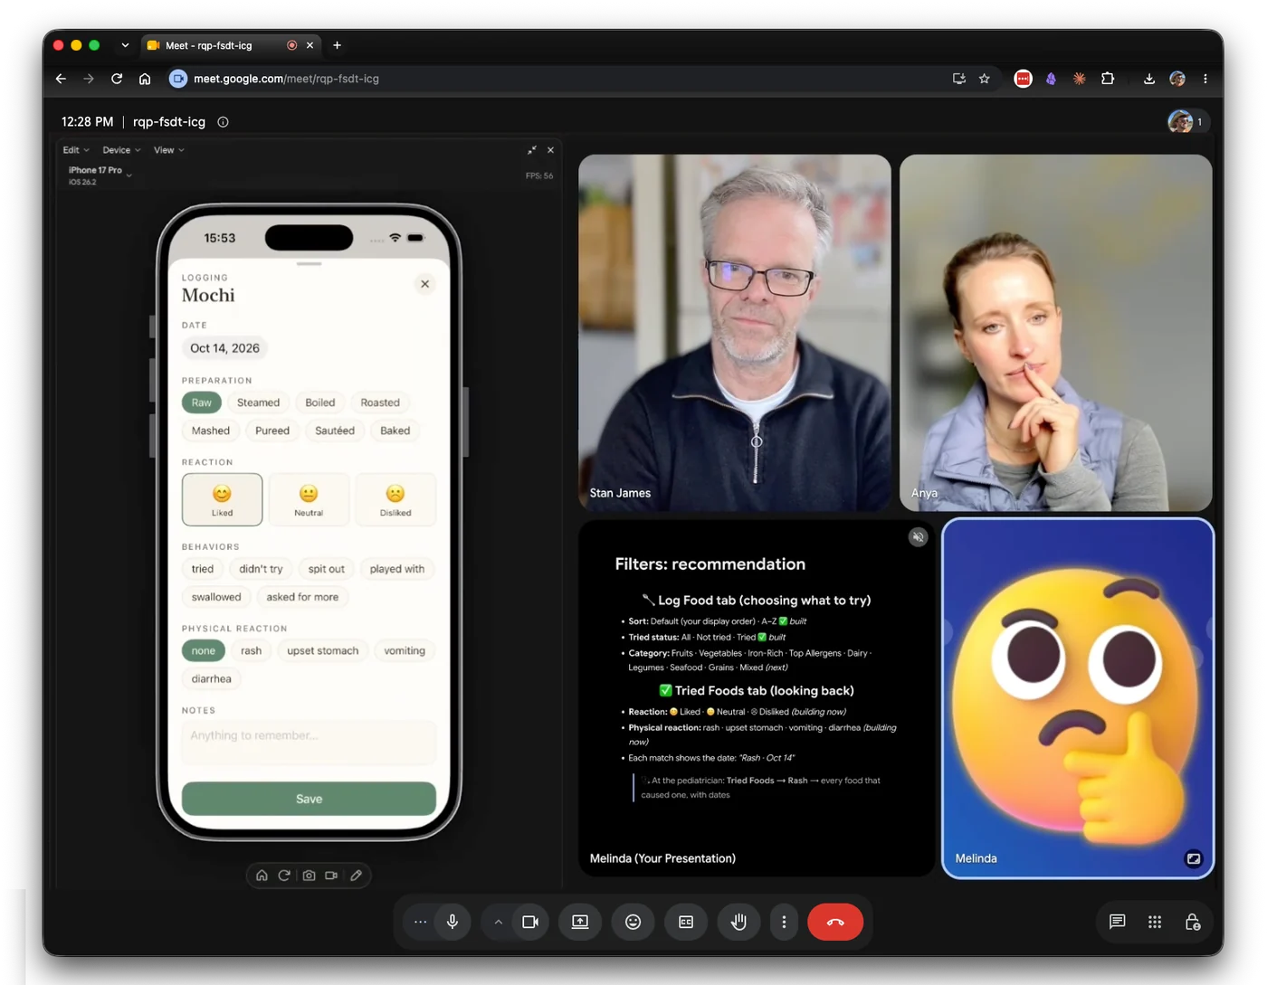Select the Steamed preparation chip

coord(258,403)
